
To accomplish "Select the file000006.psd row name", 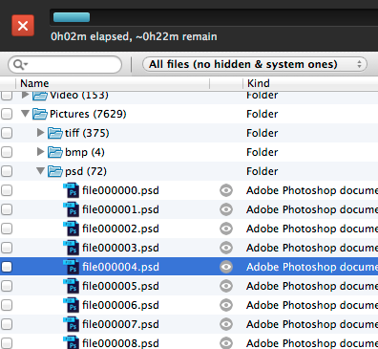I will [x=120, y=305].
